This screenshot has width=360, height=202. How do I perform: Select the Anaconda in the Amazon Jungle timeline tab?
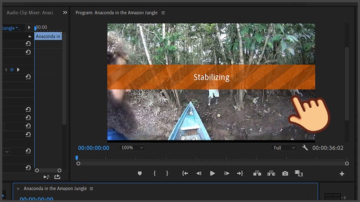pyautogui.click(x=55, y=189)
